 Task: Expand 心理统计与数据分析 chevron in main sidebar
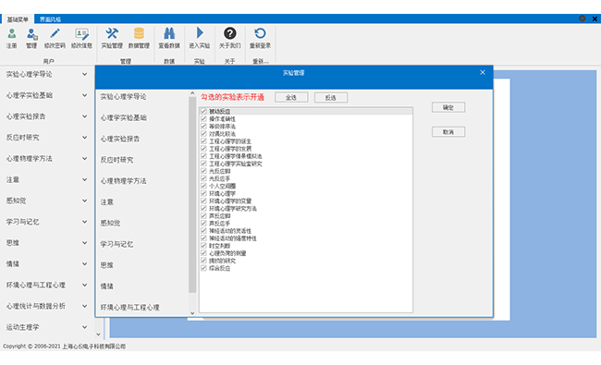pos(85,306)
